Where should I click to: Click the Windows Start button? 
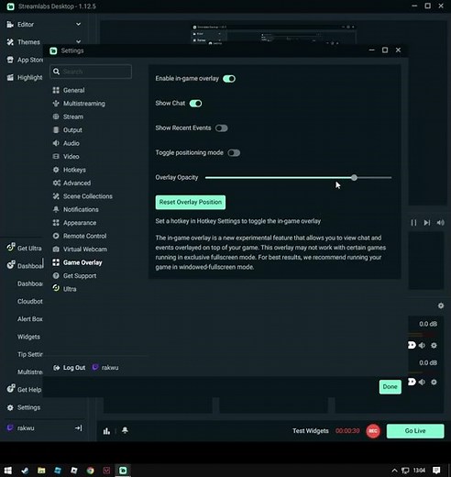(8, 471)
